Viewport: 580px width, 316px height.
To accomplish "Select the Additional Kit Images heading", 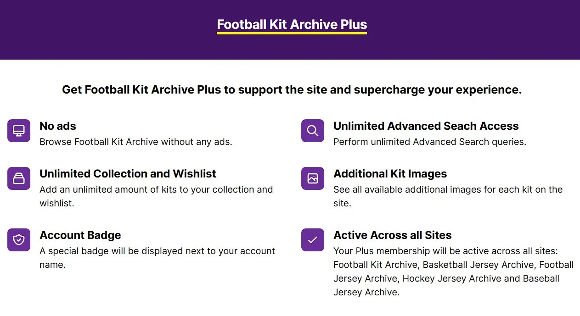I will coord(390,174).
